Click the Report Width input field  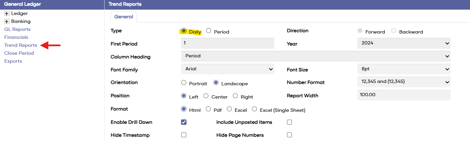pyautogui.click(x=404, y=95)
